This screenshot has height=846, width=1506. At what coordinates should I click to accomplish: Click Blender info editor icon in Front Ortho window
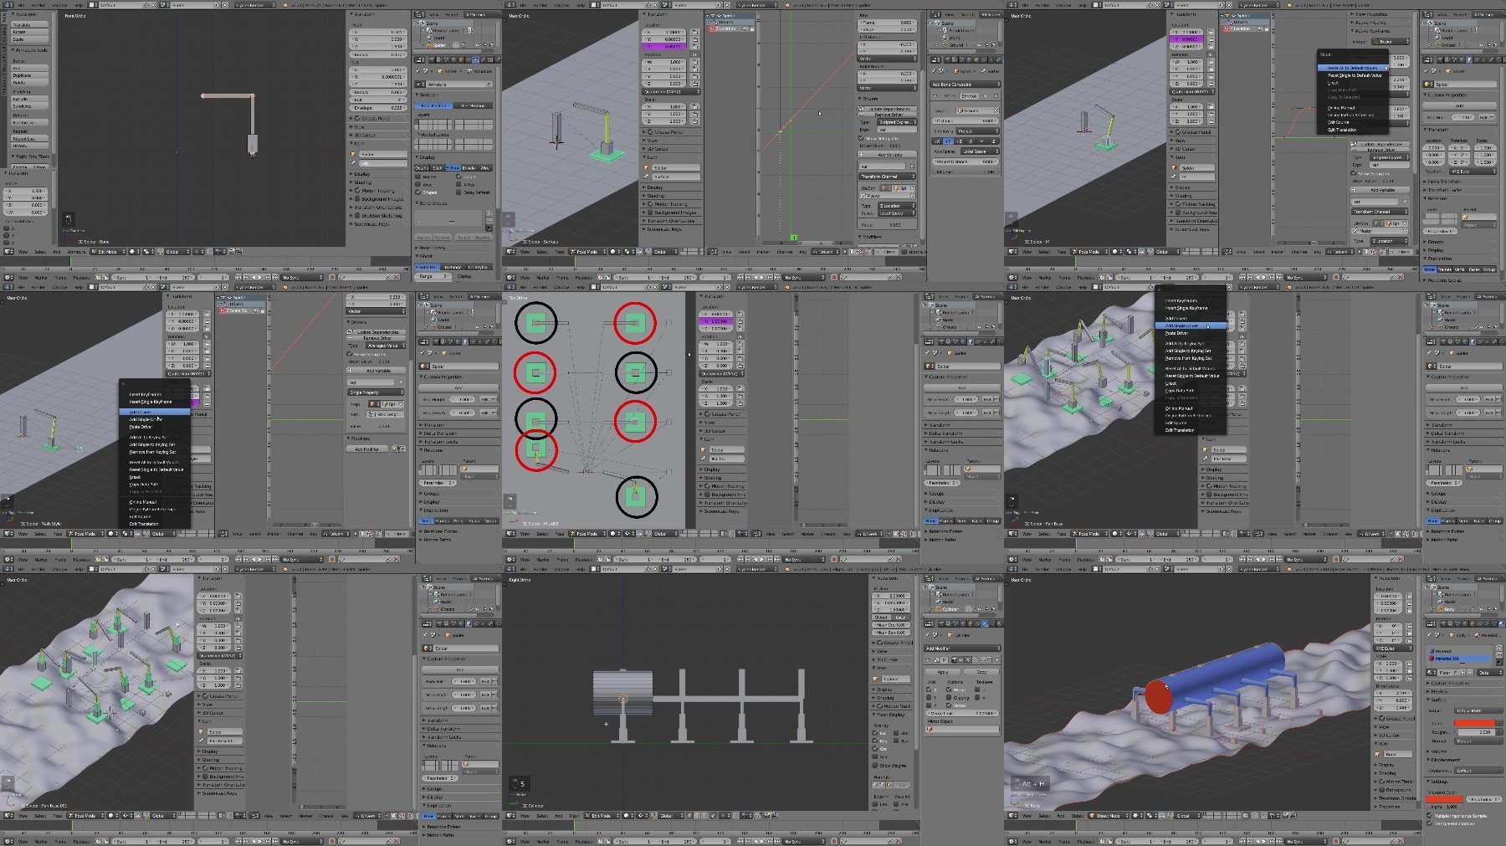click(x=8, y=5)
